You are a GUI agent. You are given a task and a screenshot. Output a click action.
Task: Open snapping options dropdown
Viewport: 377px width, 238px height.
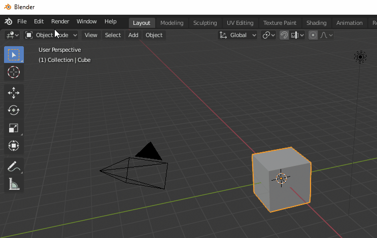pyautogui.click(x=297, y=35)
